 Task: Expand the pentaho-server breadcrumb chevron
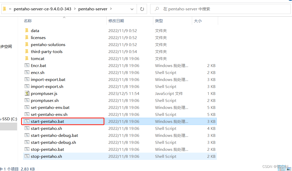[x=111, y=9]
